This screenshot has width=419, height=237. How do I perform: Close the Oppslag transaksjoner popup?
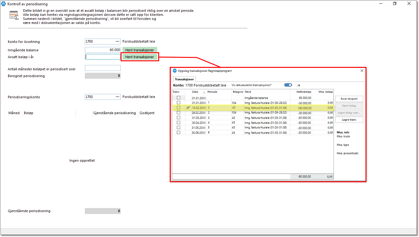[x=362, y=71]
